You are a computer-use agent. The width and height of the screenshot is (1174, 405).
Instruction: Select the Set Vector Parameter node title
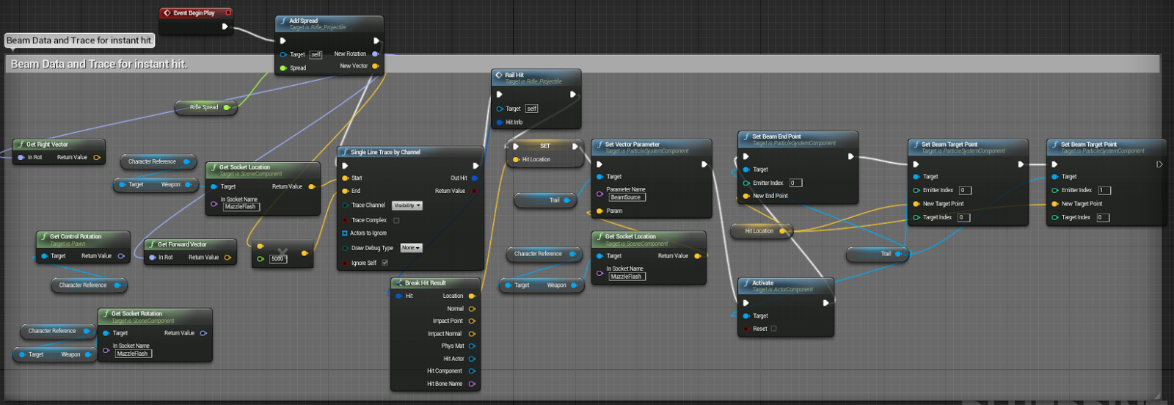pyautogui.click(x=632, y=145)
